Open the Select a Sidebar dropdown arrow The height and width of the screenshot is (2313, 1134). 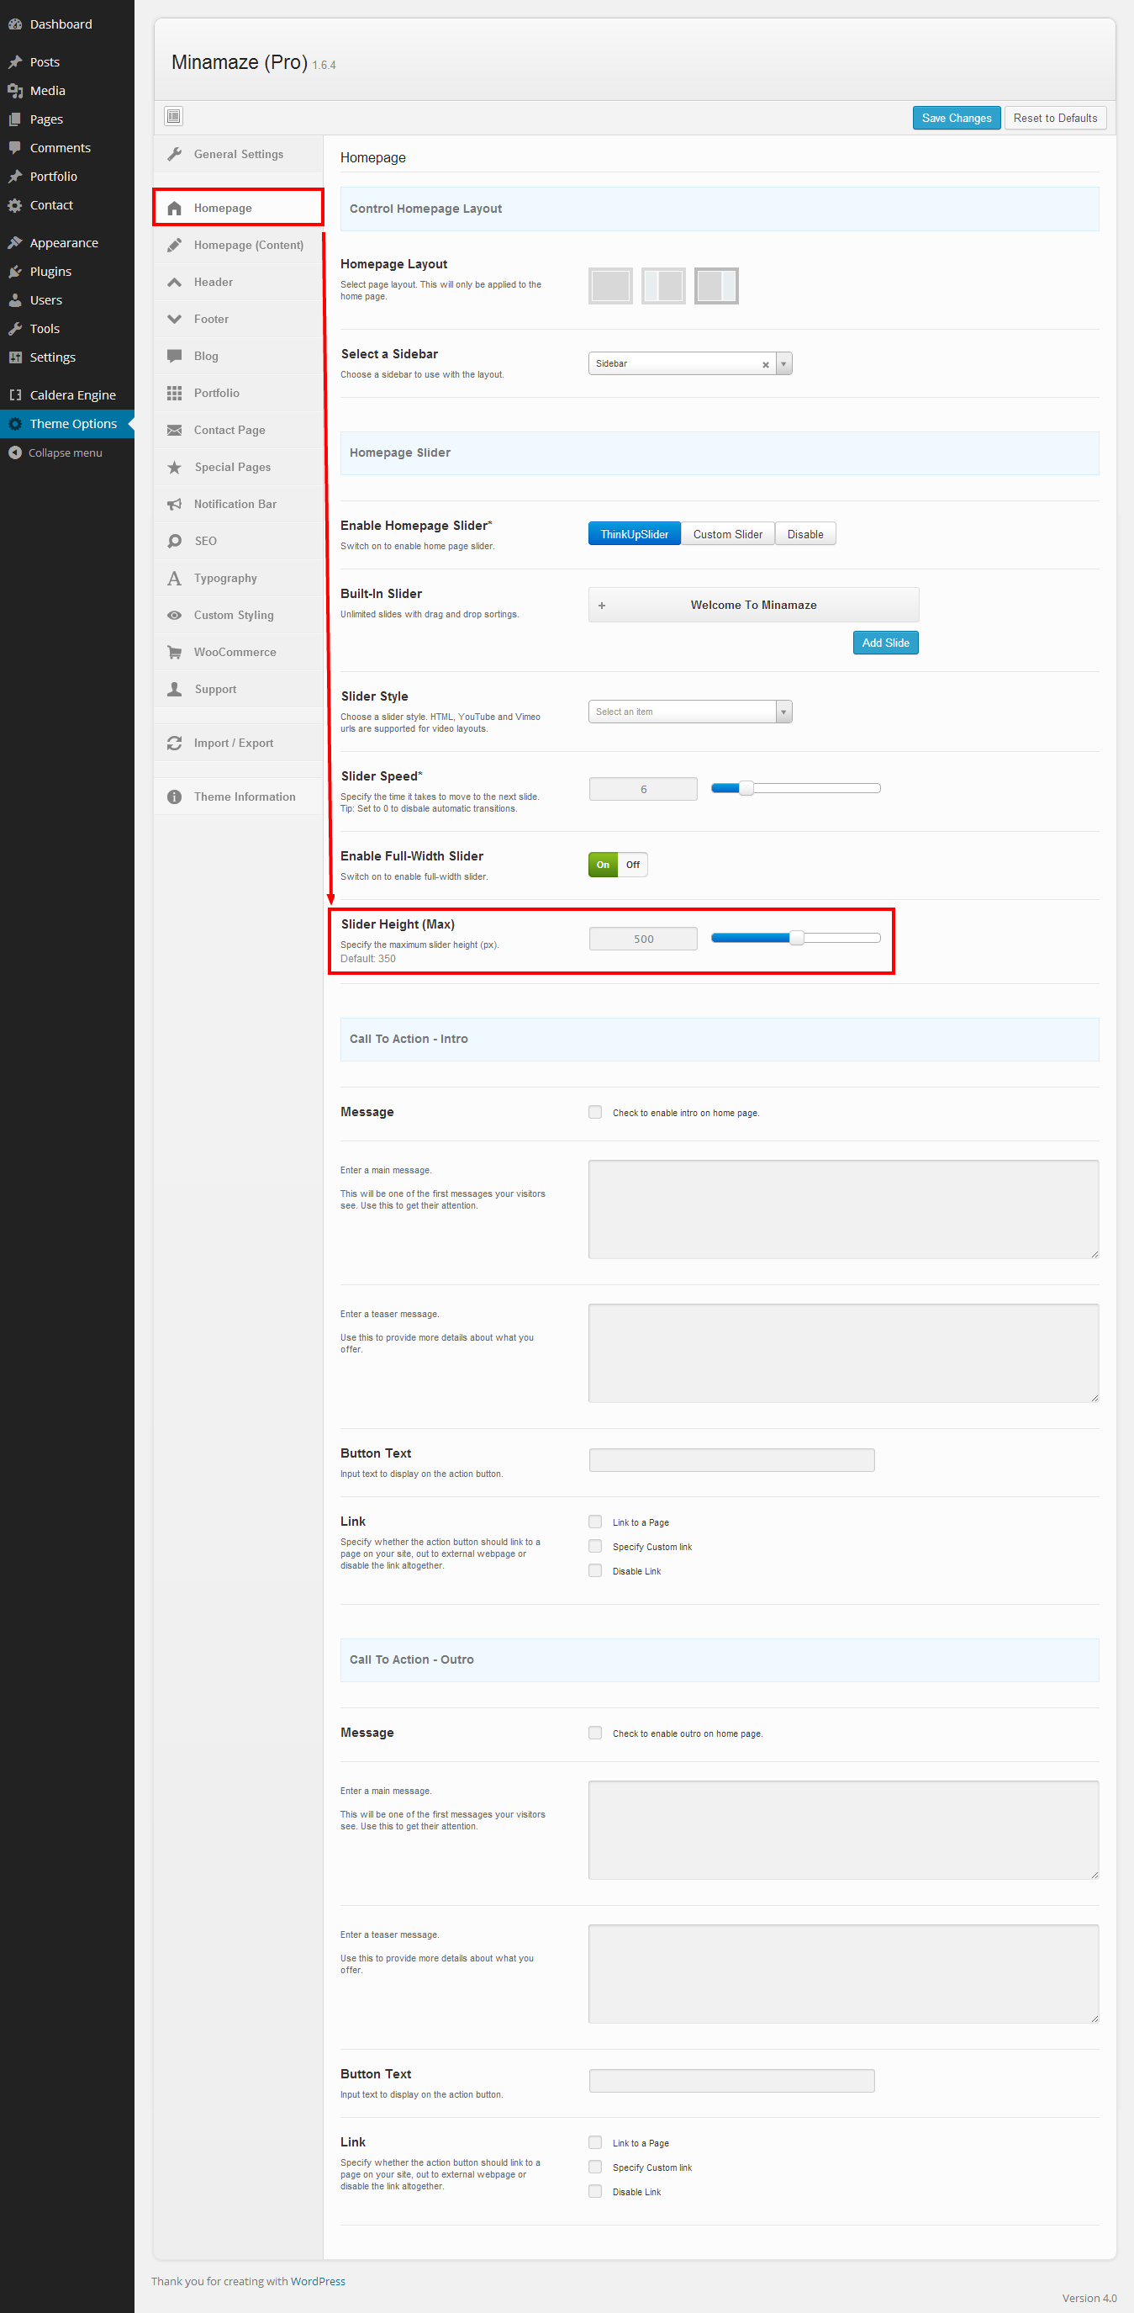(x=783, y=363)
